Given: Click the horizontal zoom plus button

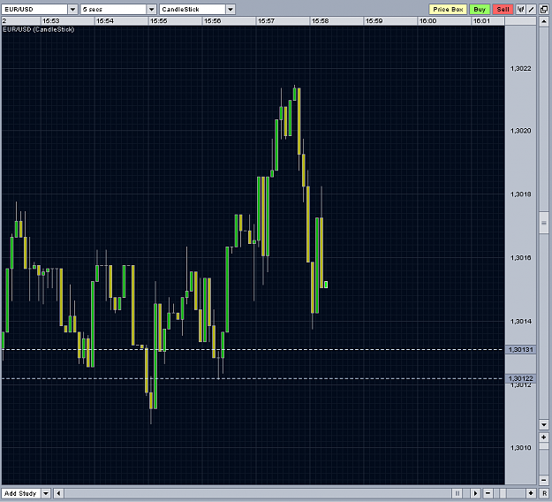Looking at the screenshot, I should click(x=531, y=493).
